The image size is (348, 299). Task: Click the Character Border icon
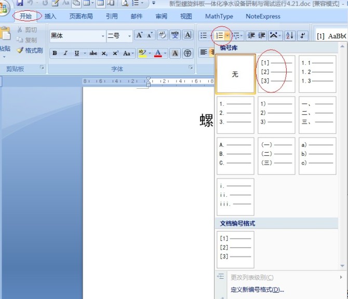click(188, 35)
